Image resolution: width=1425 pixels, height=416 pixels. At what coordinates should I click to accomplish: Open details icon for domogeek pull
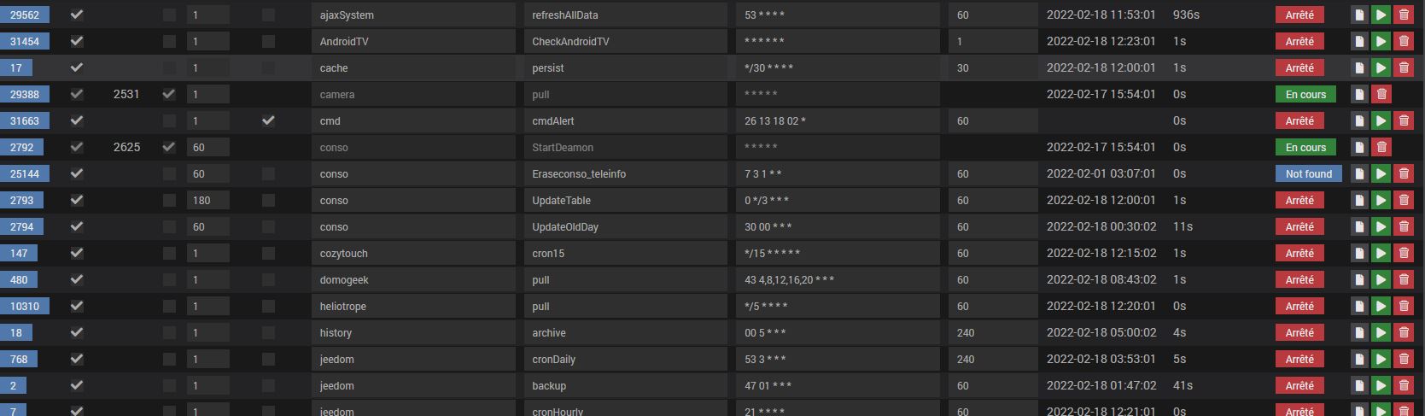pos(1358,279)
